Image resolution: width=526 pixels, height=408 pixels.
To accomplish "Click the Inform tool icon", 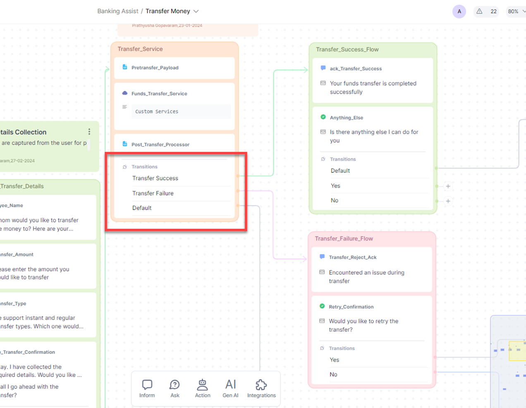I will [x=147, y=389].
